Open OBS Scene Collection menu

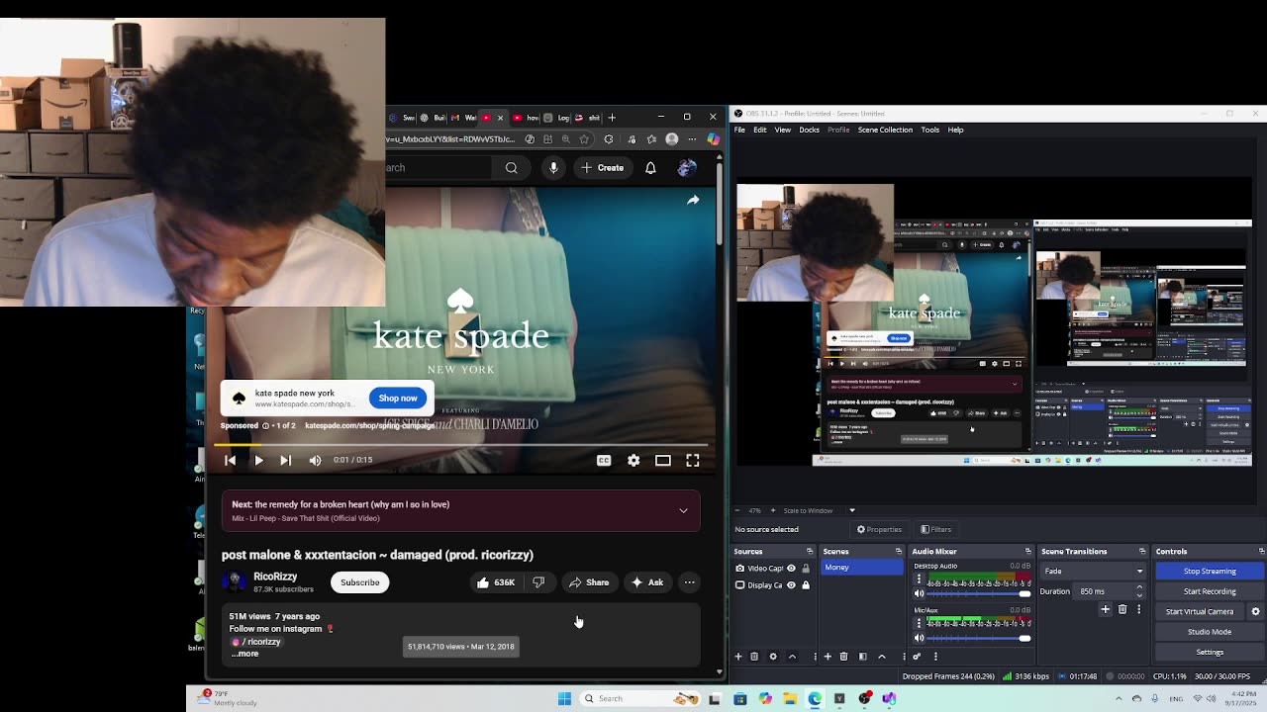(x=885, y=130)
